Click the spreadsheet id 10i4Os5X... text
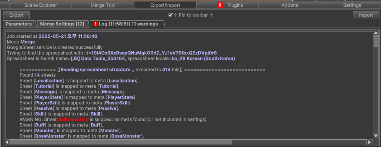381x147 pixels. pyautogui.click(x=154, y=53)
